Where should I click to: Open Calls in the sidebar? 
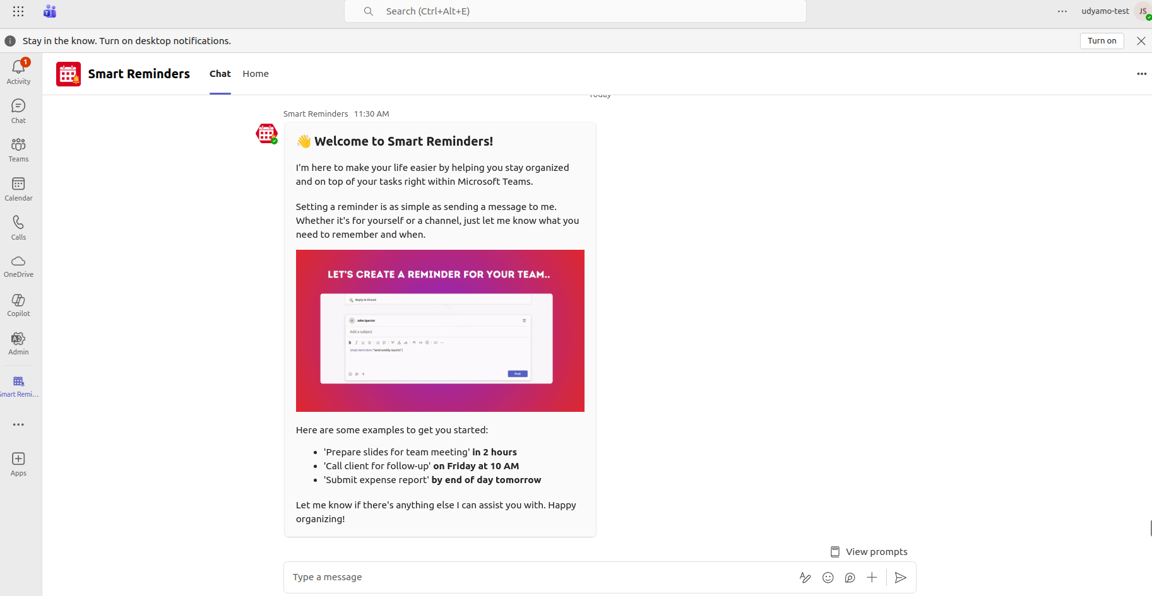[18, 228]
